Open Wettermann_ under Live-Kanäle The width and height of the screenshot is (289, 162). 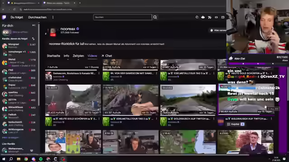pos(19,150)
